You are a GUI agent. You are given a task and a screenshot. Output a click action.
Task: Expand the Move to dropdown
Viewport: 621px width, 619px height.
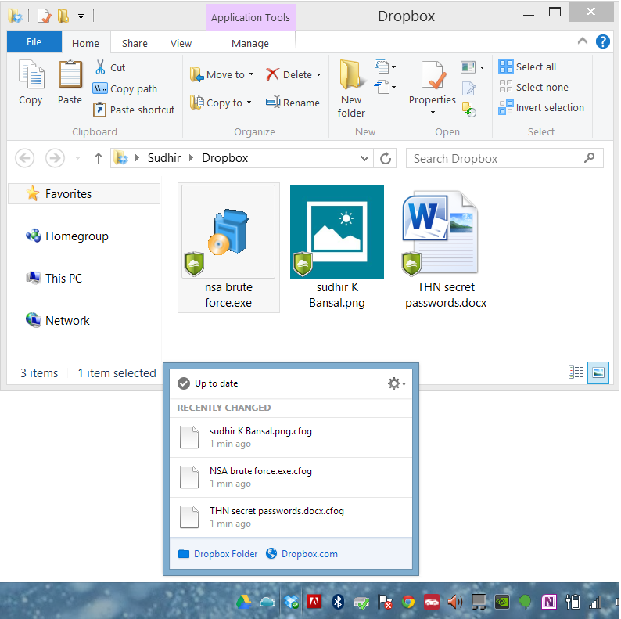point(251,74)
